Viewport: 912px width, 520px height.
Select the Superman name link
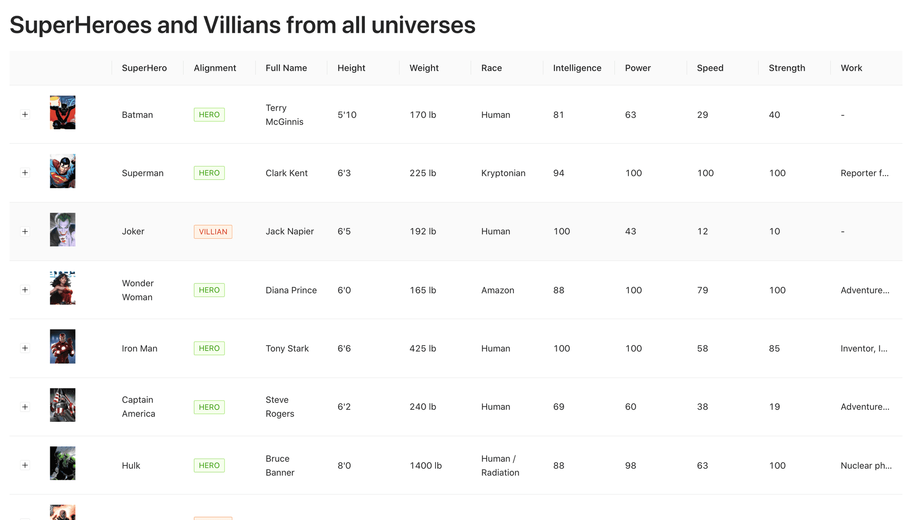click(142, 173)
